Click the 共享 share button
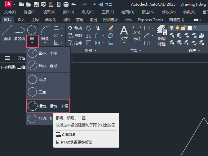 (x=105, y=4)
